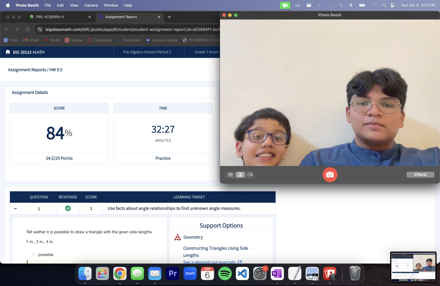Open the Window menu

point(111,6)
